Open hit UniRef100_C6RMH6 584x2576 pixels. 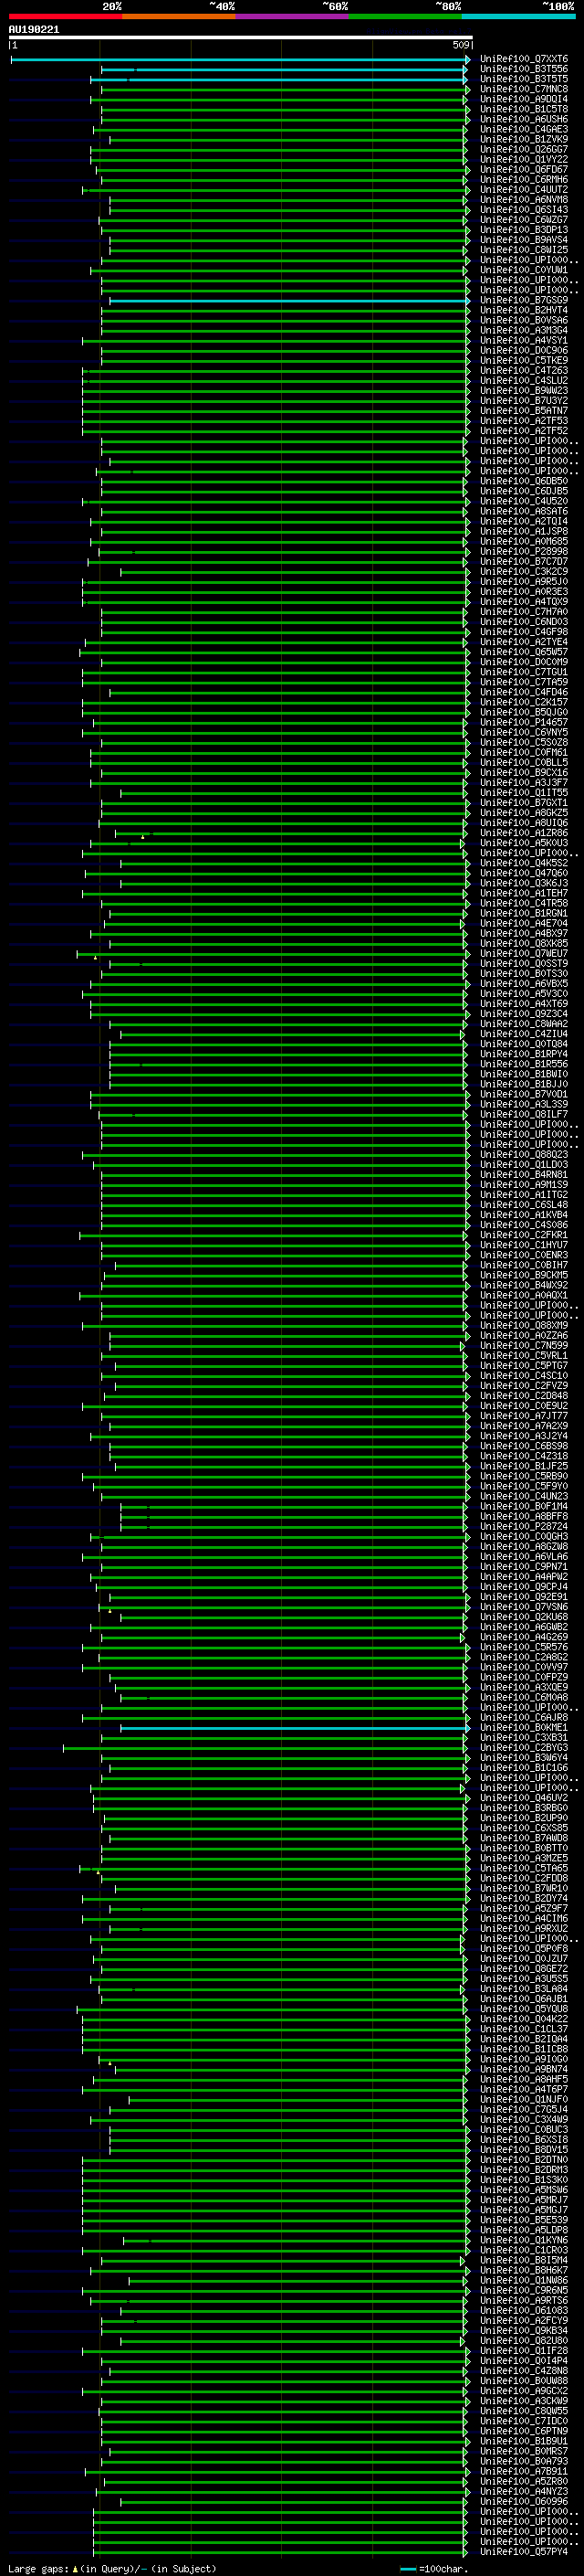pos(524,180)
